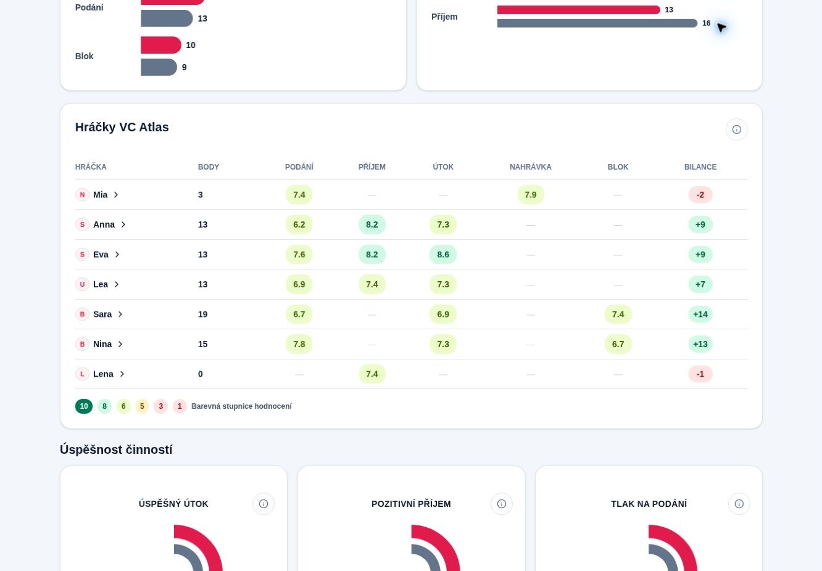Open info icon for Hráčky VC Atlas

click(736, 129)
